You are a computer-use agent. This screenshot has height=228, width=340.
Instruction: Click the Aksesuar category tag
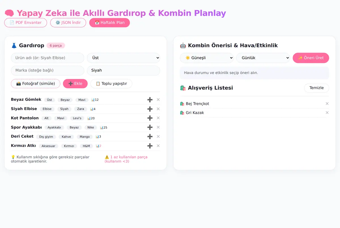(48, 146)
